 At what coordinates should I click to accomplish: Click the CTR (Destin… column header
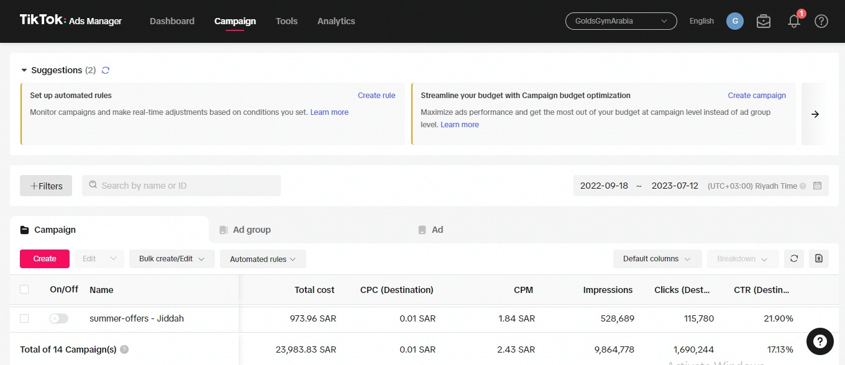tap(762, 290)
